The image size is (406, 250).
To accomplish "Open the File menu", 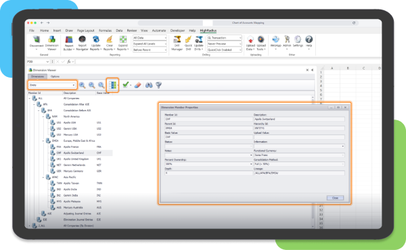I will (32, 30).
